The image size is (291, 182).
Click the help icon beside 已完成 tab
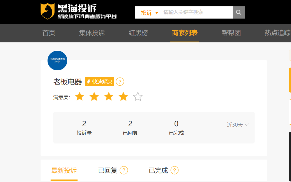[175, 170]
